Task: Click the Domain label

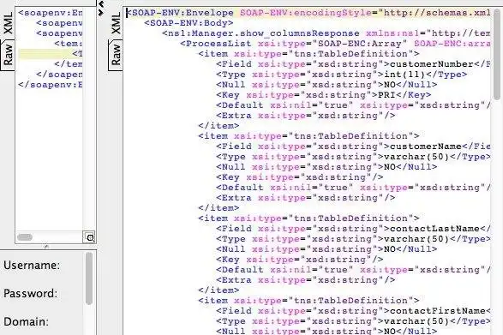Action: click(x=26, y=322)
